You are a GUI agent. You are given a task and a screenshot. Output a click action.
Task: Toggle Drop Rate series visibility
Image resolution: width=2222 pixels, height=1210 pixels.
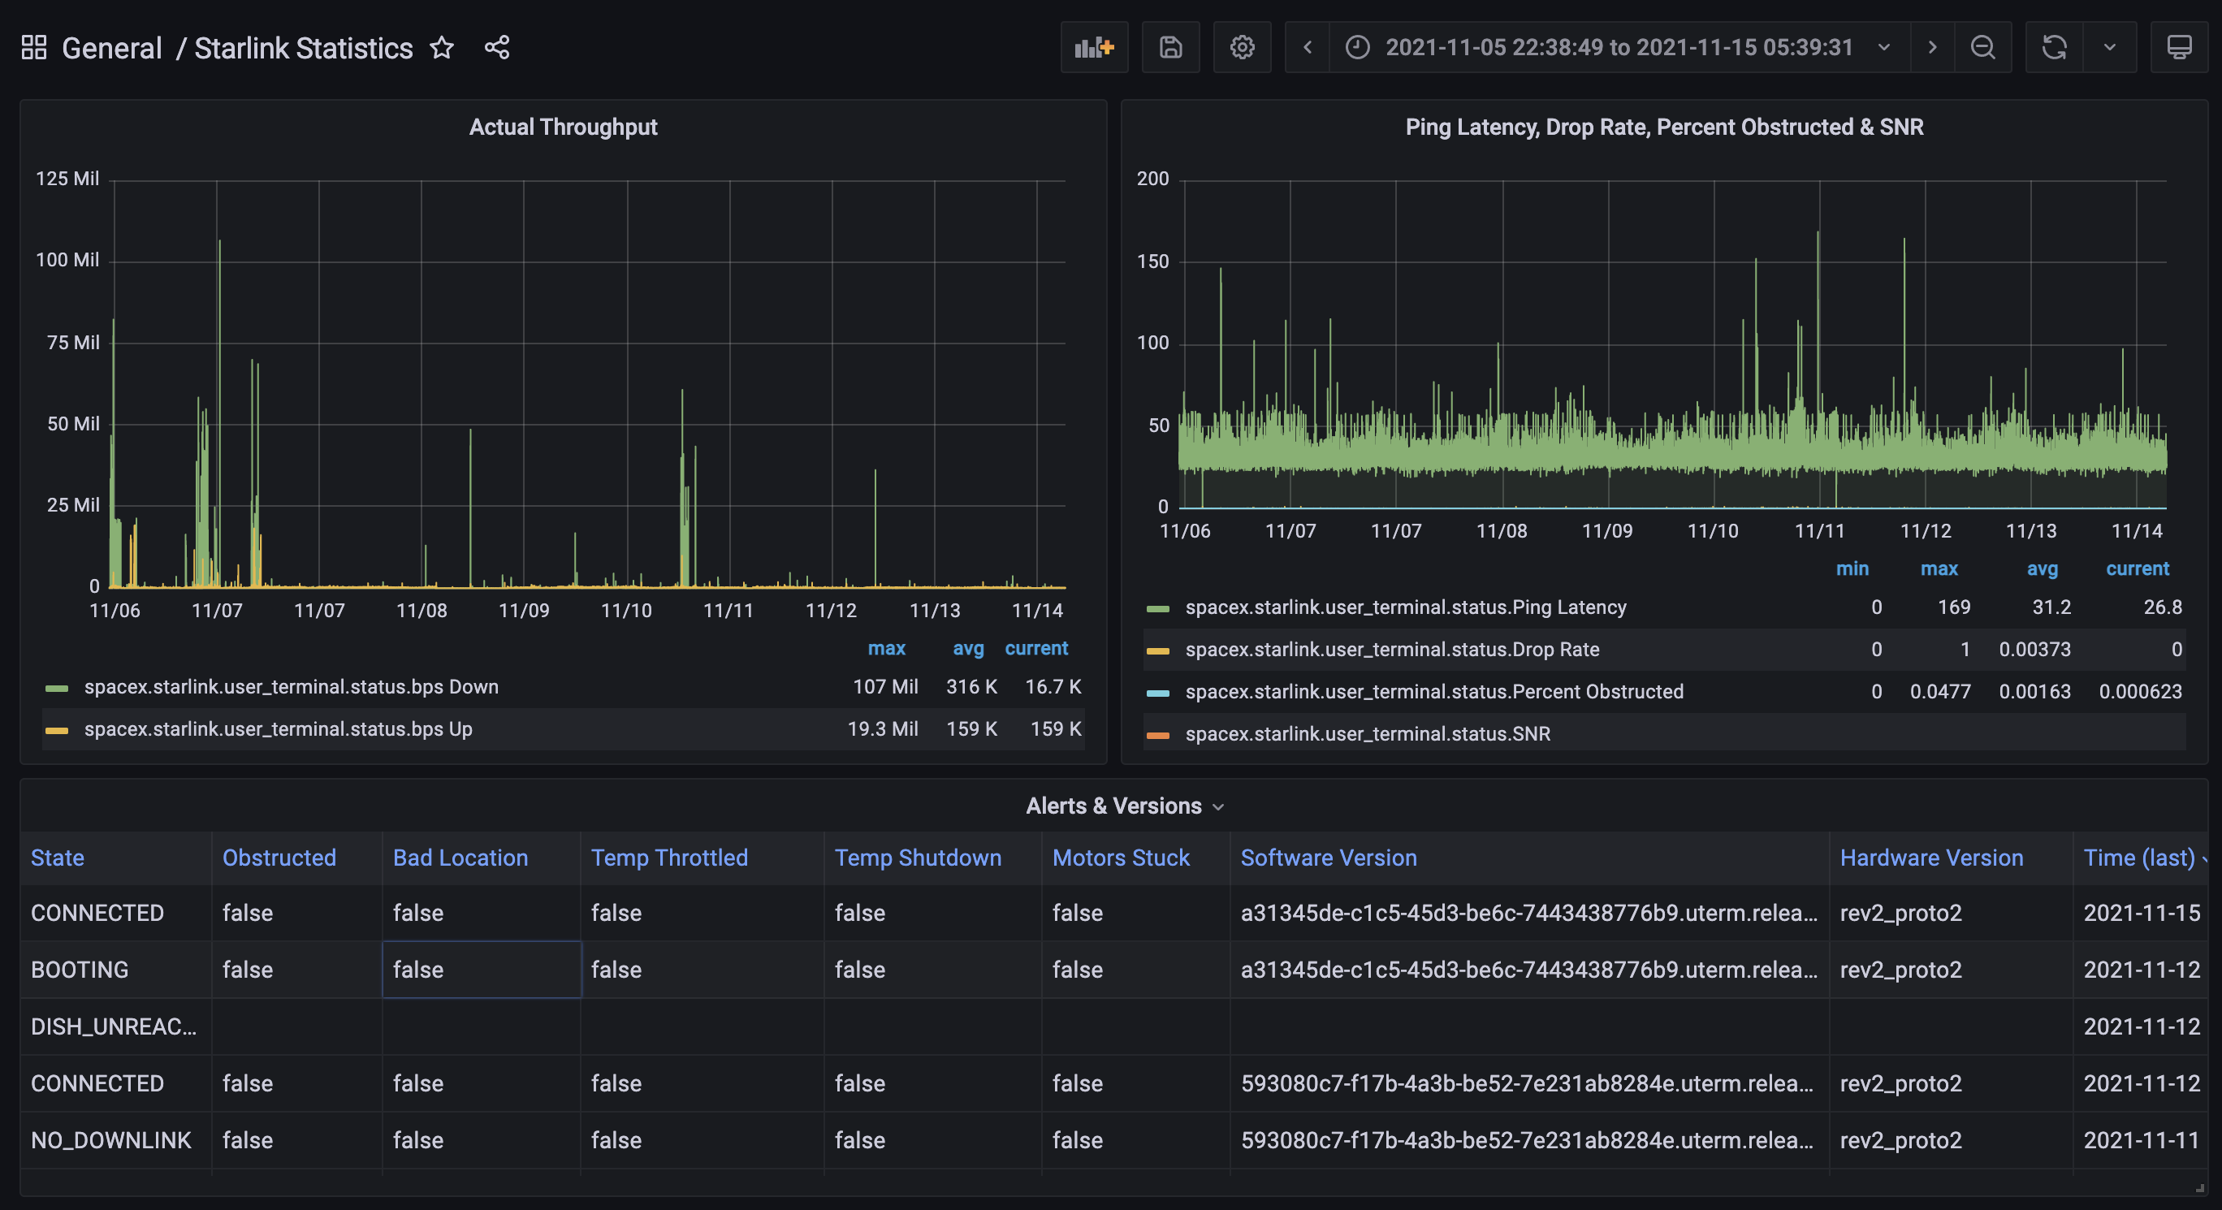pyautogui.click(x=1391, y=650)
